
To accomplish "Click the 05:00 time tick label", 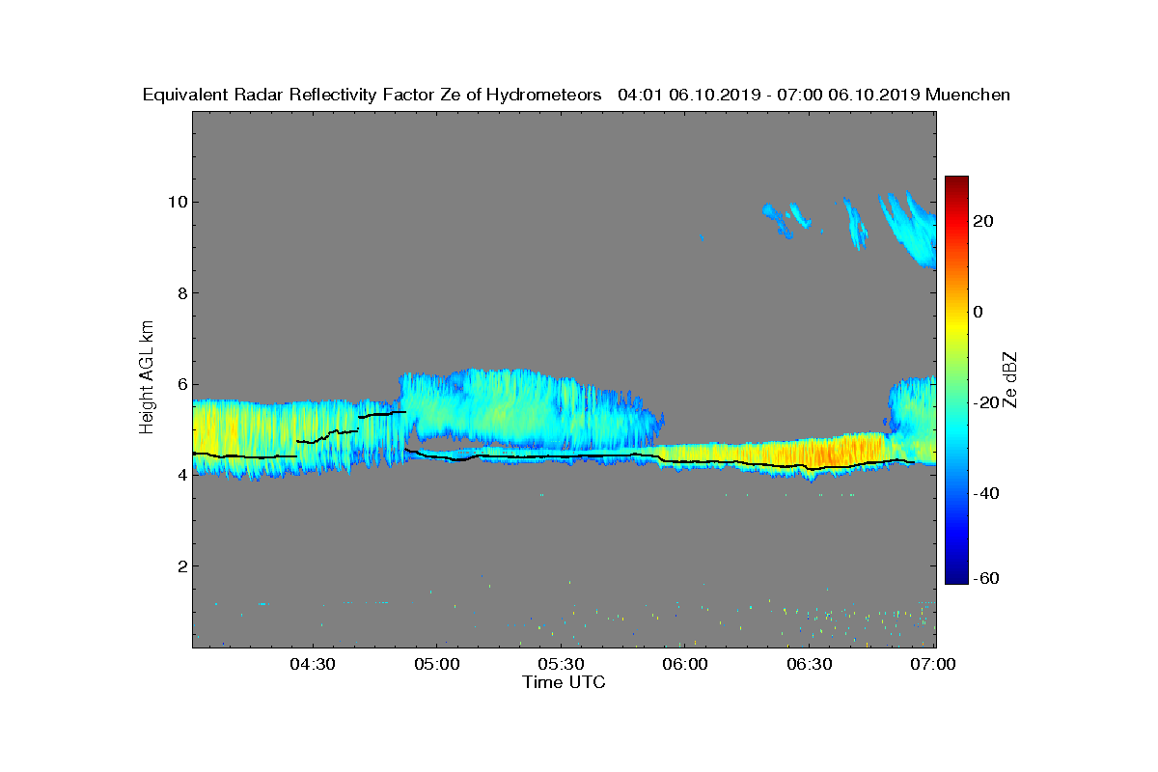I will [x=437, y=664].
